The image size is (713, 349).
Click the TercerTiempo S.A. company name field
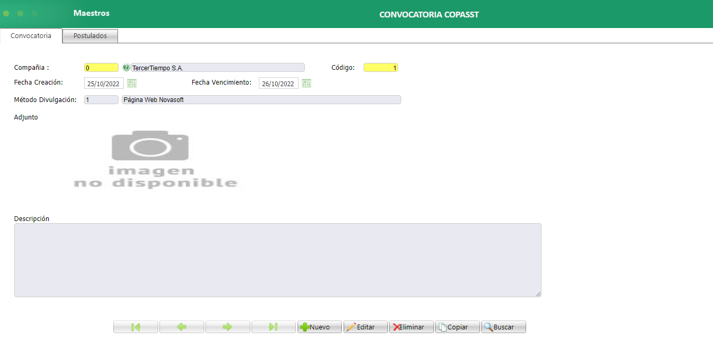[218, 68]
